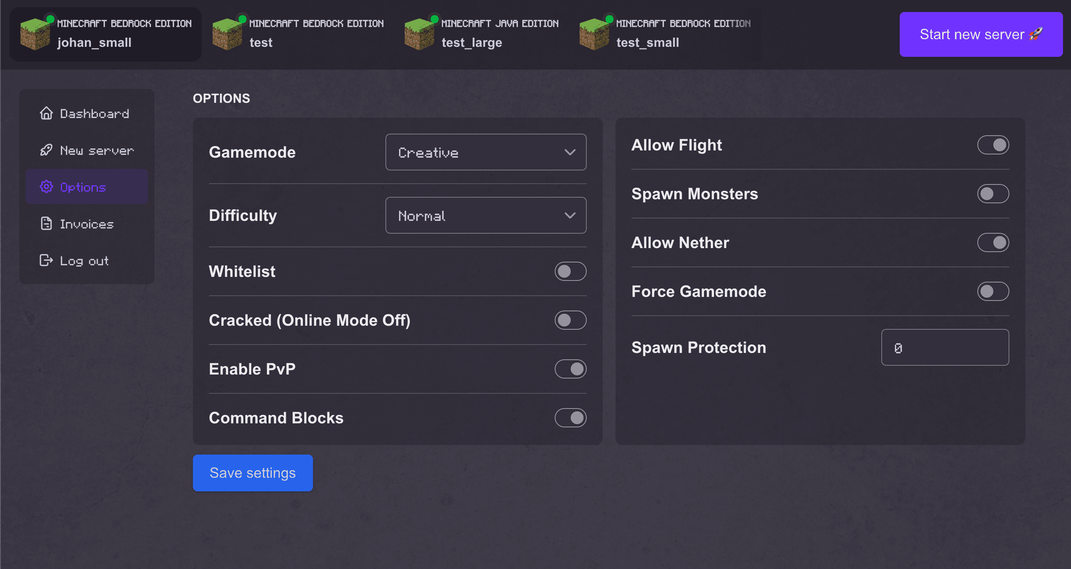This screenshot has height=569, width=1071.
Task: Go to Dashboard in sidebar
Action: point(86,114)
